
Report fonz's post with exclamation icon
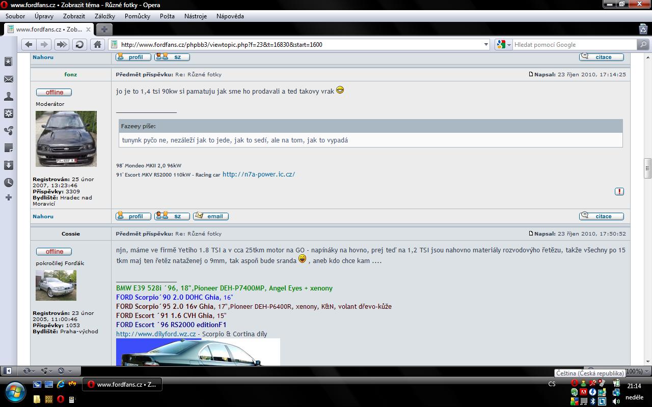click(619, 192)
